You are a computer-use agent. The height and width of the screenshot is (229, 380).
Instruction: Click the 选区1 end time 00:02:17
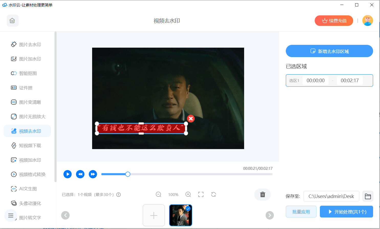click(x=350, y=80)
